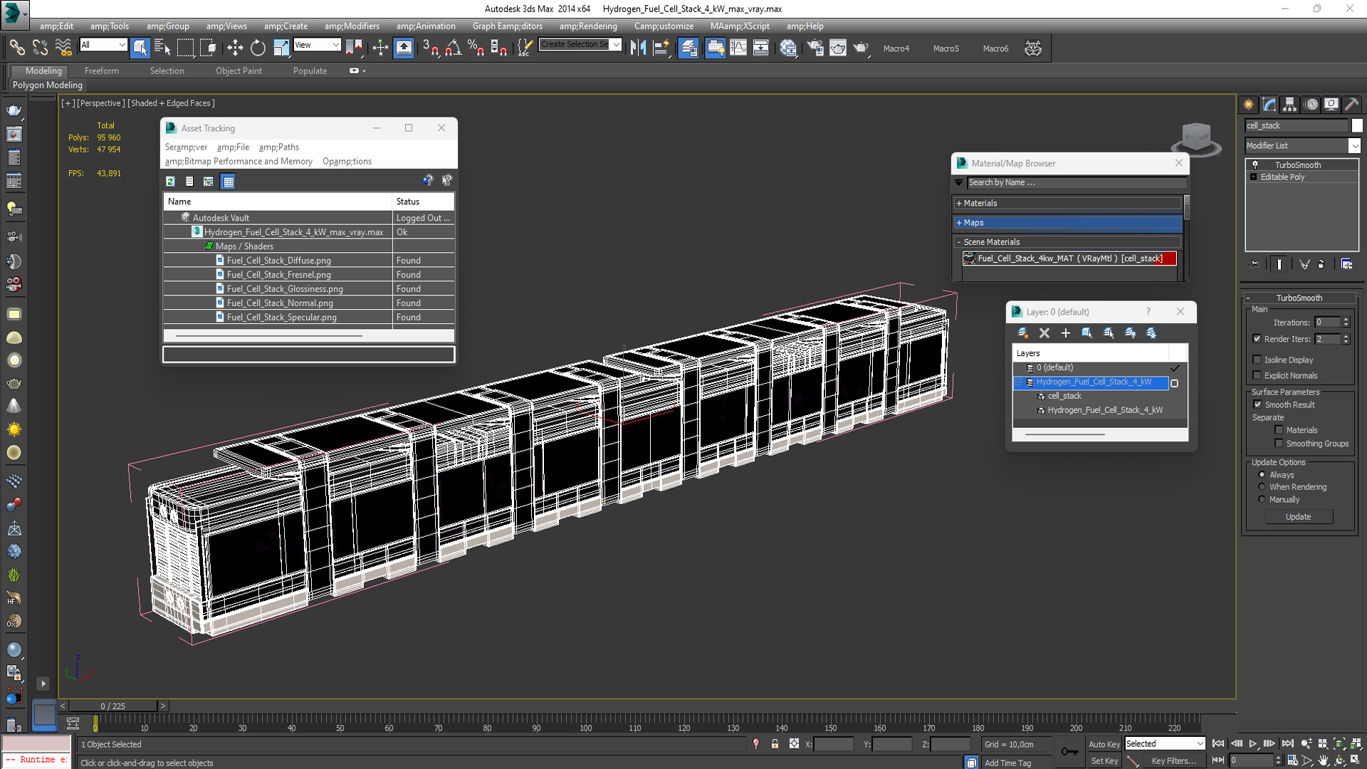This screenshot has height=769, width=1367.
Task: Open the Modifiers menu
Action: pos(352,26)
